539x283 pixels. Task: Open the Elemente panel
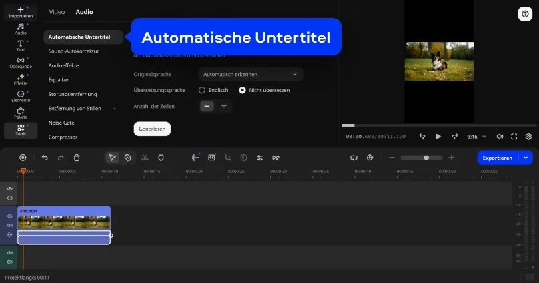coord(20,96)
